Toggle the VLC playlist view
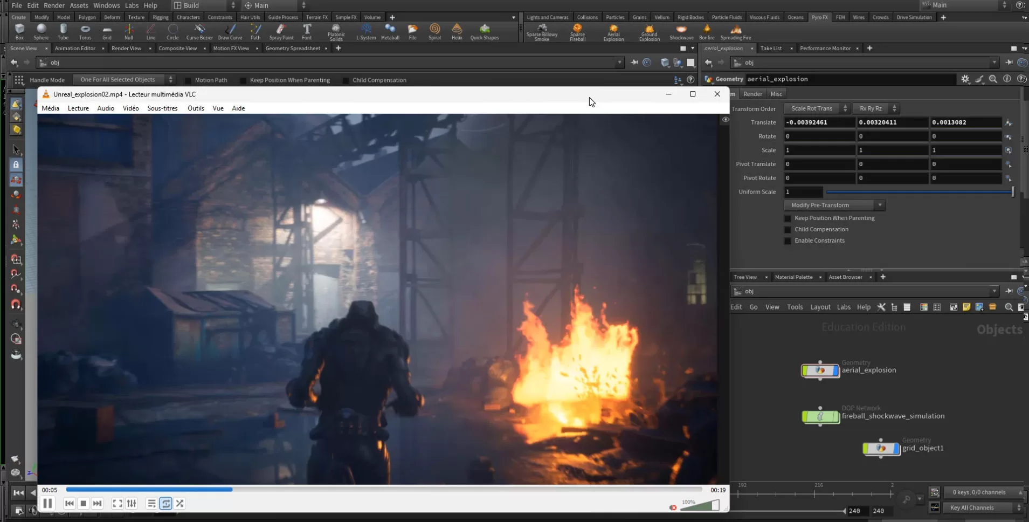This screenshot has height=522, width=1029. (151, 503)
